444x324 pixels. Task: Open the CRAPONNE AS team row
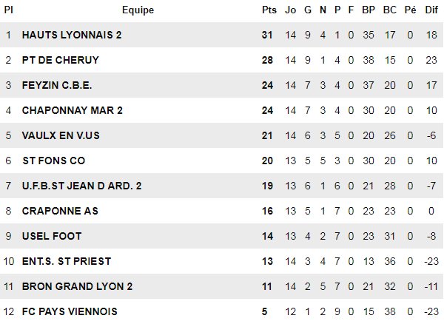pyautogui.click(x=60, y=211)
